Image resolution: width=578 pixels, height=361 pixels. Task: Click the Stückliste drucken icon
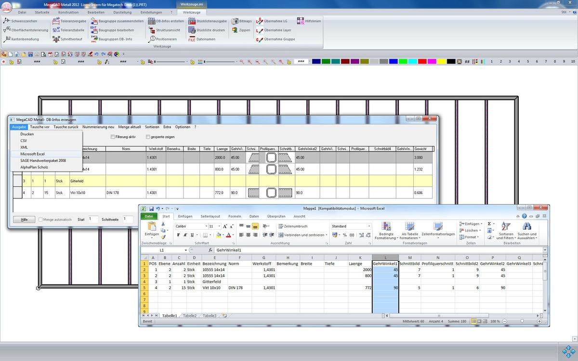pos(192,30)
